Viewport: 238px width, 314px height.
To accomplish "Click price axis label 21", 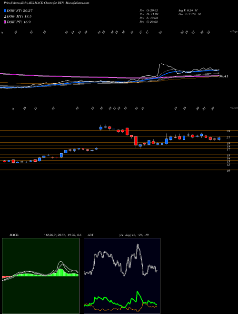I will point(228,137).
